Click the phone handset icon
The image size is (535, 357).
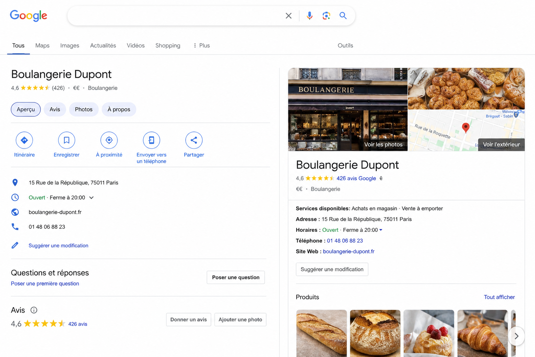(x=15, y=227)
